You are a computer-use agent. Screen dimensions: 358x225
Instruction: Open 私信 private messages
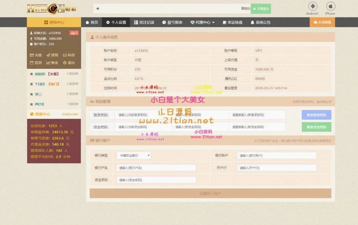pyautogui.click(x=69, y=55)
